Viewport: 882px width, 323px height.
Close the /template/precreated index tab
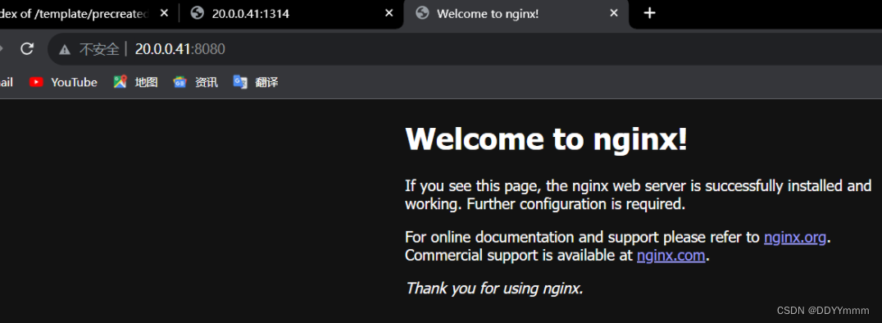(x=164, y=13)
